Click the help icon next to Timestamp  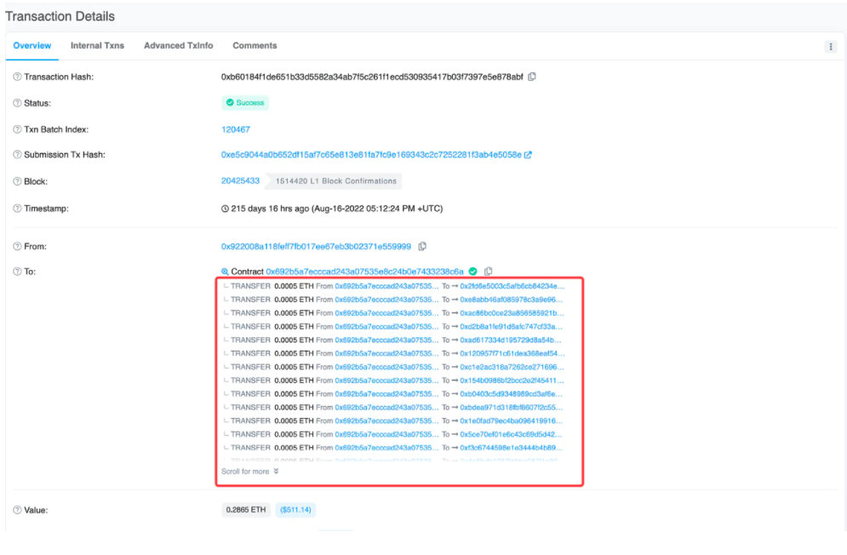coord(17,209)
